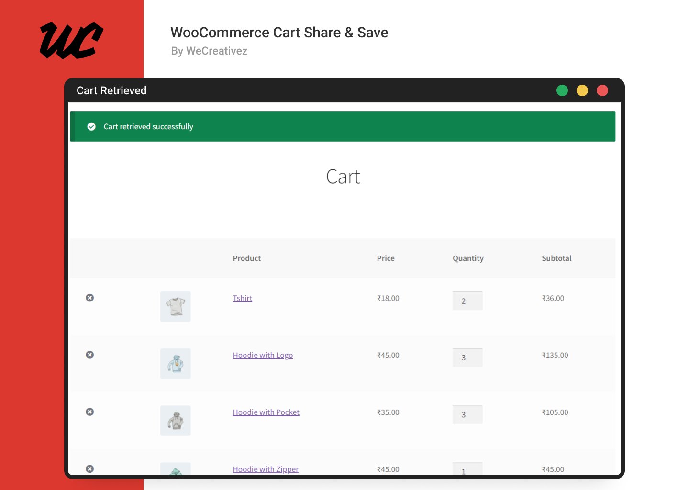Click the Price column header
This screenshot has width=689, height=490.
click(386, 258)
